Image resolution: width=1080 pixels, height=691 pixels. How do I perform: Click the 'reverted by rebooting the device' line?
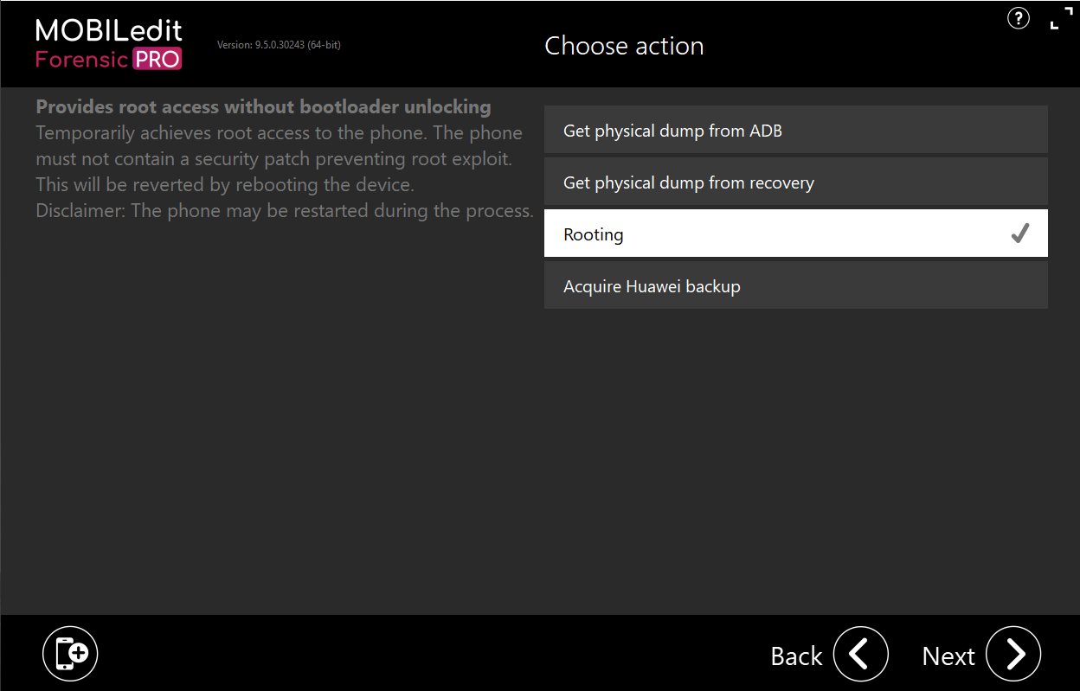pyautogui.click(x=225, y=185)
